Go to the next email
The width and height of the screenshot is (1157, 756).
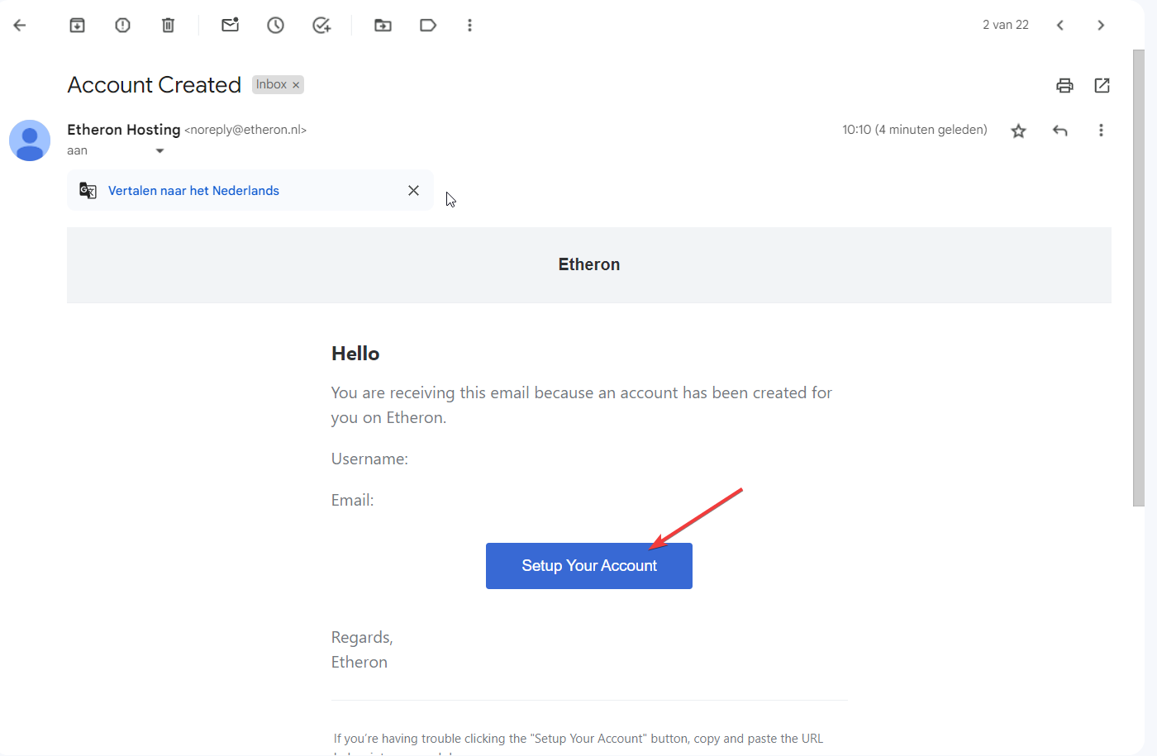coord(1101,26)
